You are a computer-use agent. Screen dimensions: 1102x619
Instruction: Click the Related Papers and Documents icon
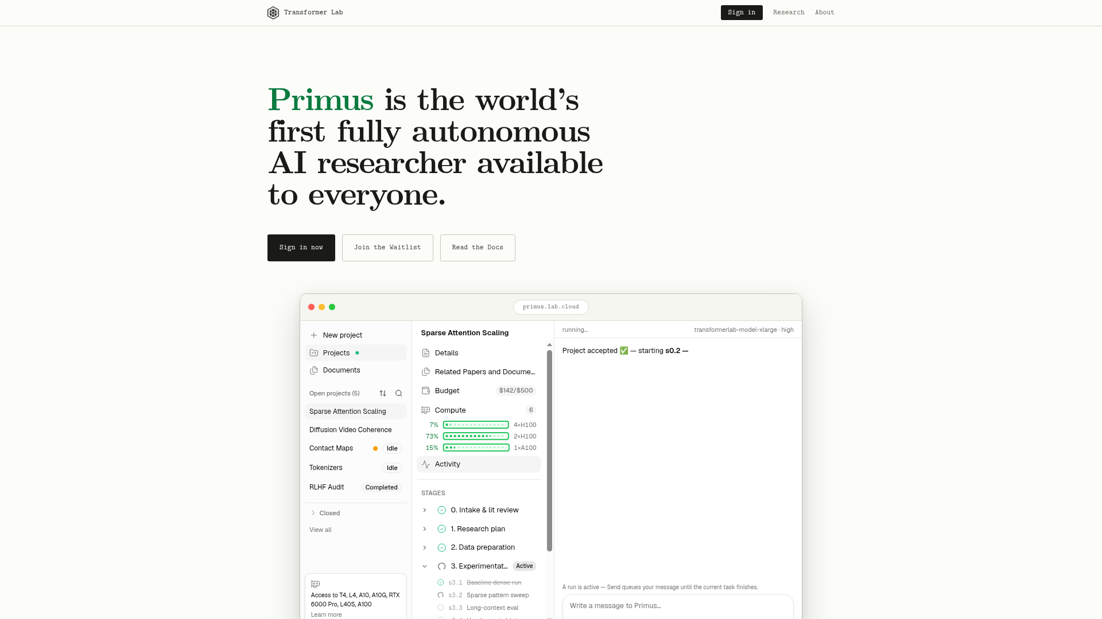[426, 372]
